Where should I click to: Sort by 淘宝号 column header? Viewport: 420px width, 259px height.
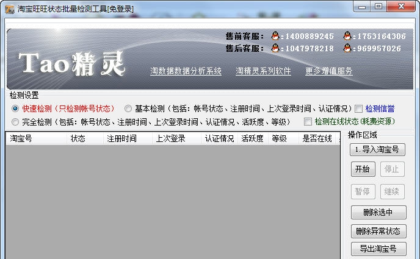pos(37,138)
